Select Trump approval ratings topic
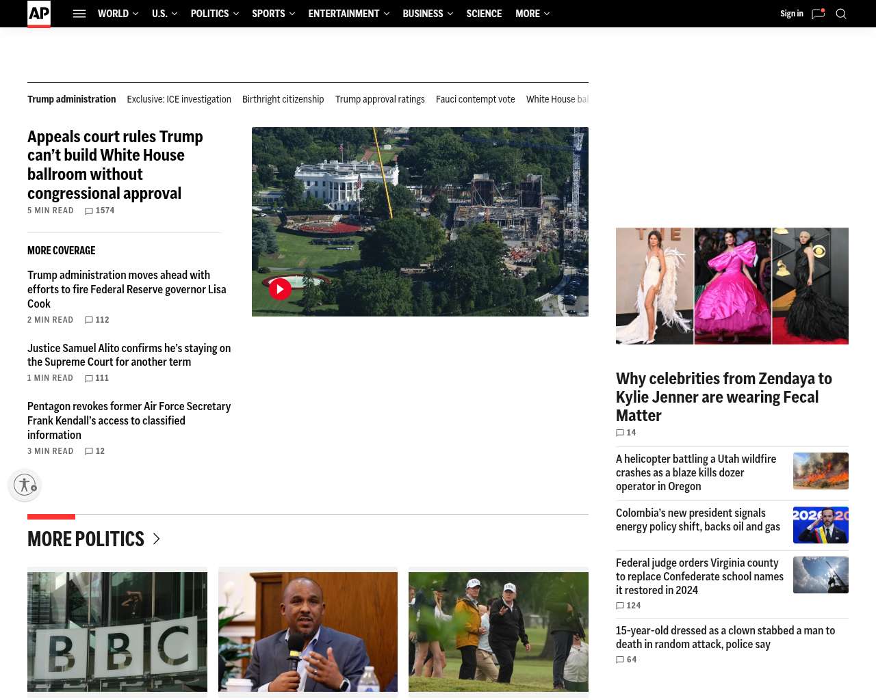Viewport: 876px width, 700px height. [x=380, y=99]
